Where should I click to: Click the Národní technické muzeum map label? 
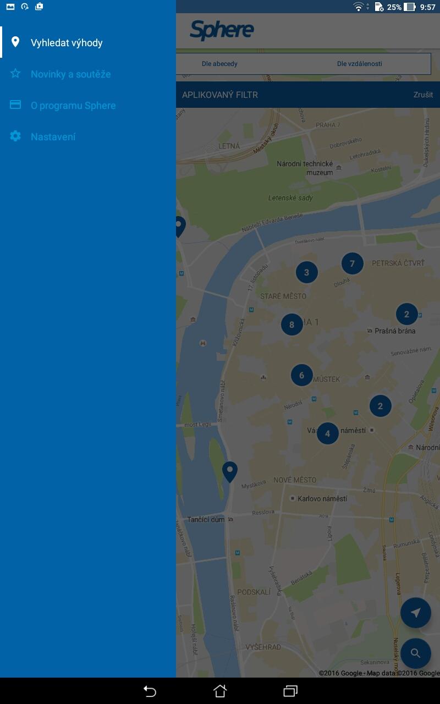pyautogui.click(x=305, y=168)
